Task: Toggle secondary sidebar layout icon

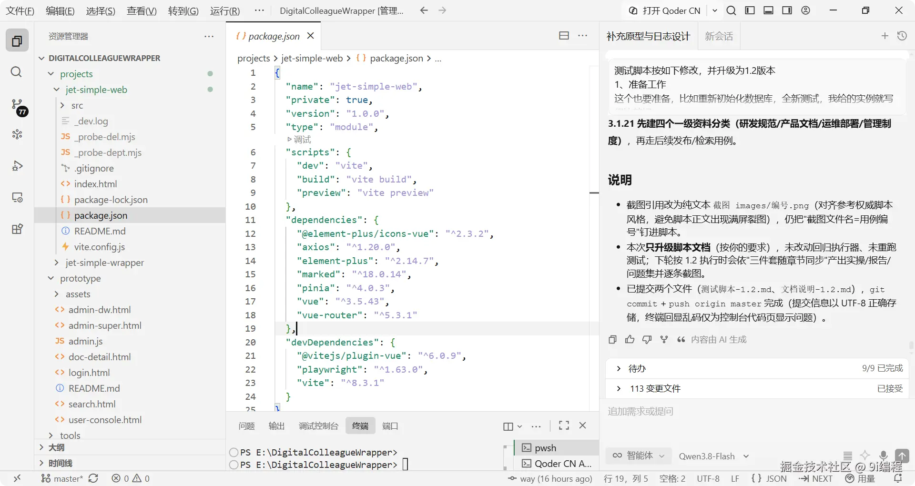Action: 787,10
